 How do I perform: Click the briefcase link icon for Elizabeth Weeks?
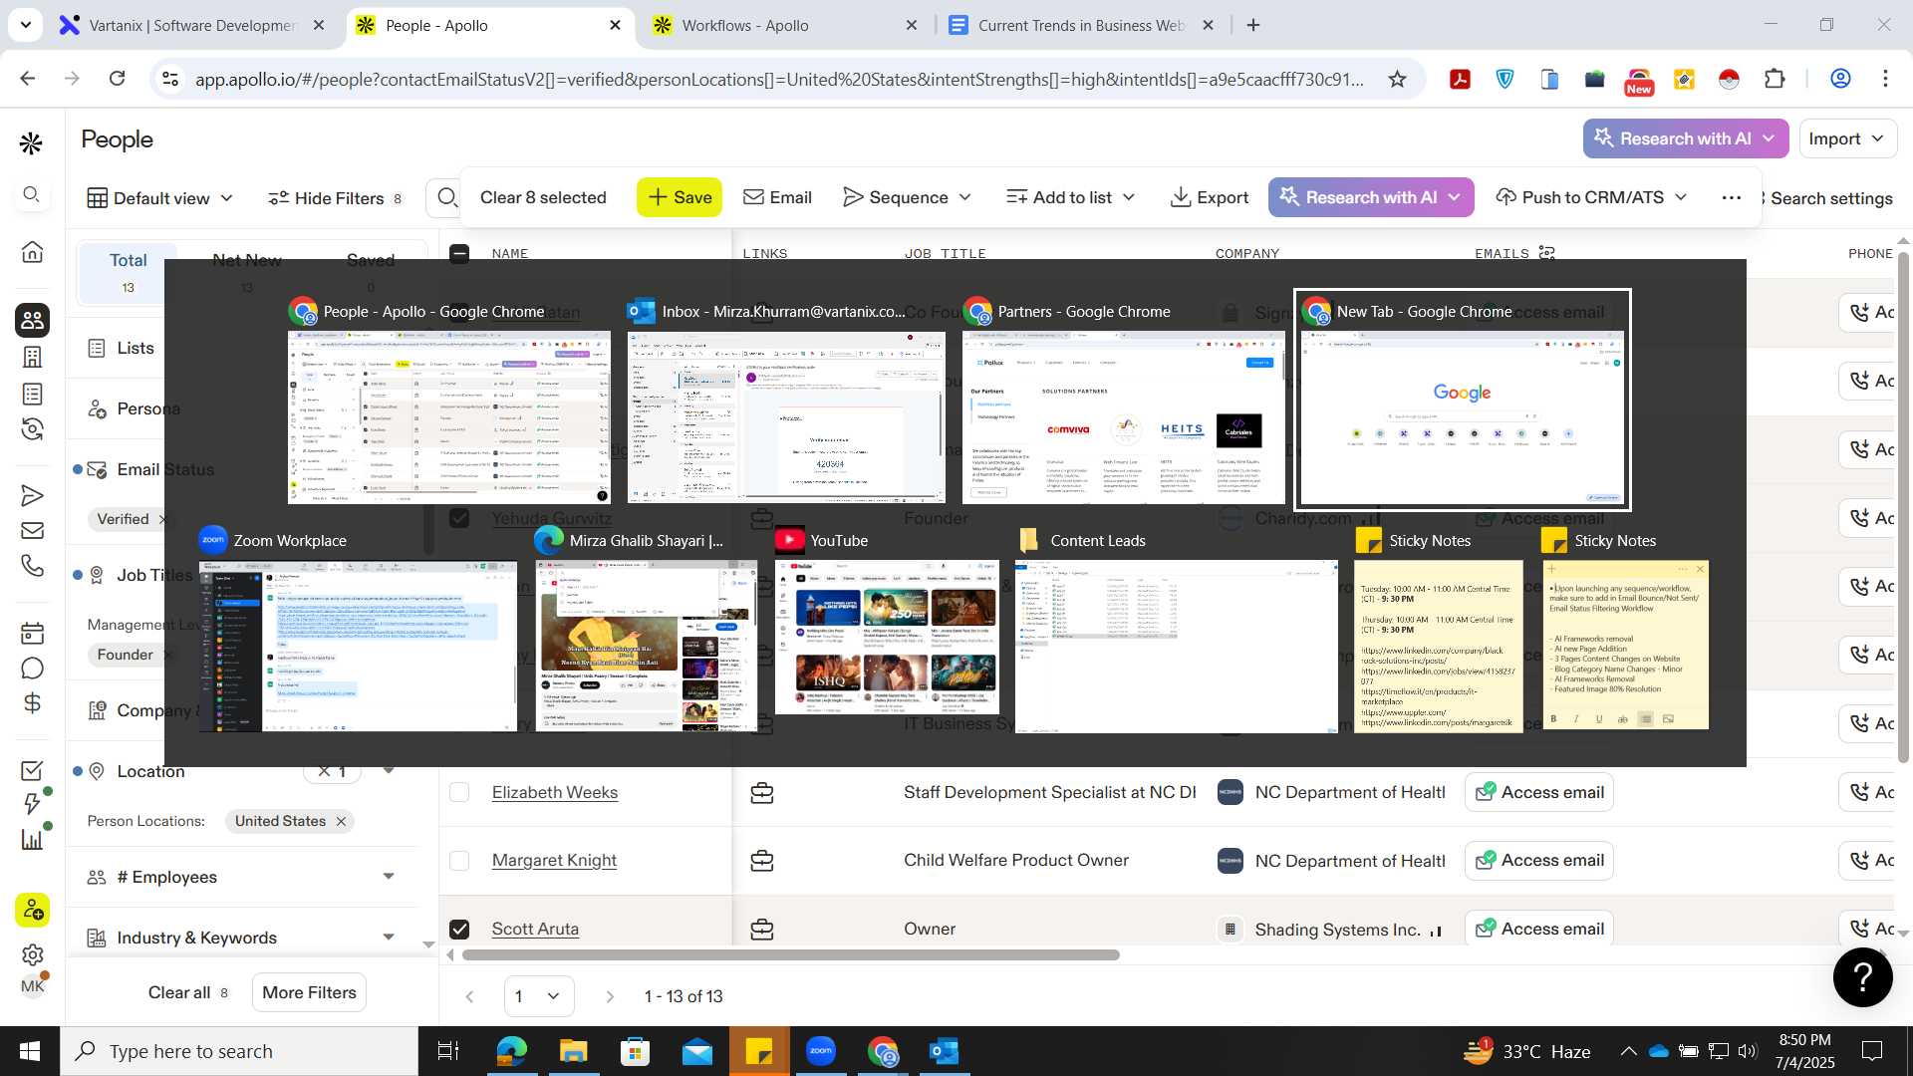tap(762, 793)
